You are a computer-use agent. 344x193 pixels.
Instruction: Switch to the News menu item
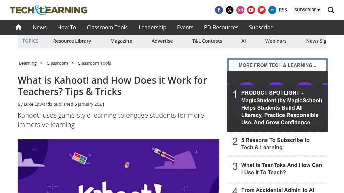click(x=39, y=27)
